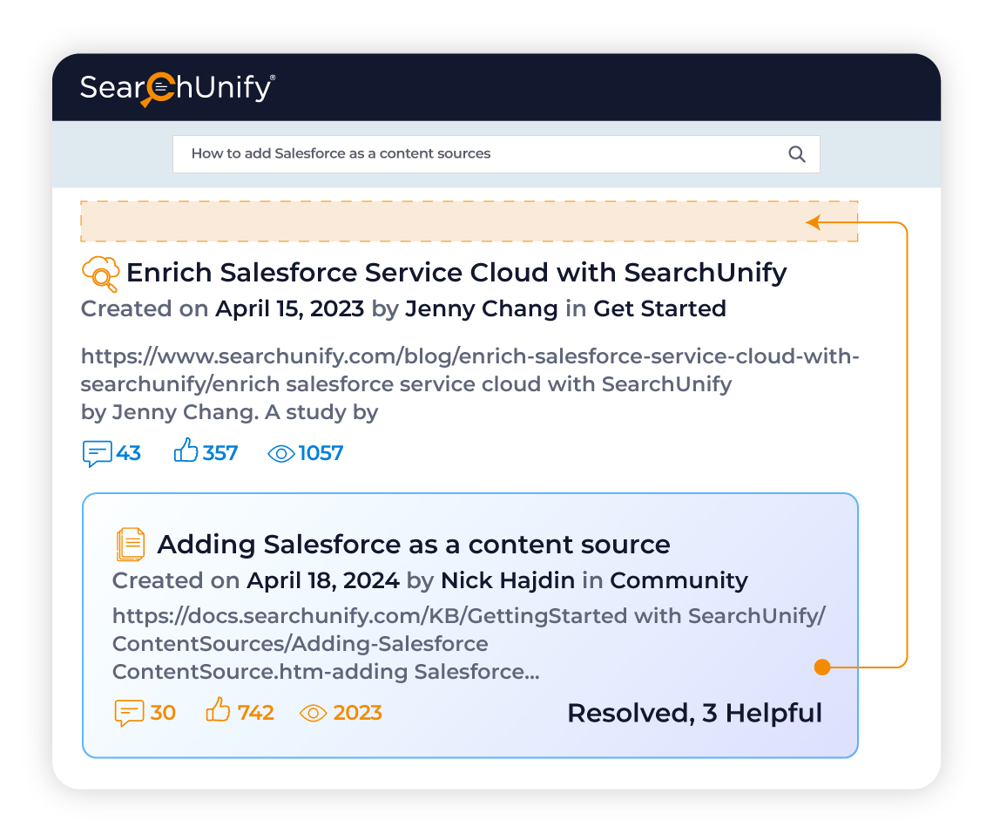Click the dashed orange placeholder area
Screen dimensions: 993x840
(x=469, y=221)
